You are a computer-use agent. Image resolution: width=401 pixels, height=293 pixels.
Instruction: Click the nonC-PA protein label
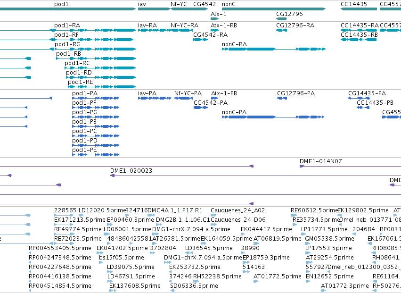234,112
